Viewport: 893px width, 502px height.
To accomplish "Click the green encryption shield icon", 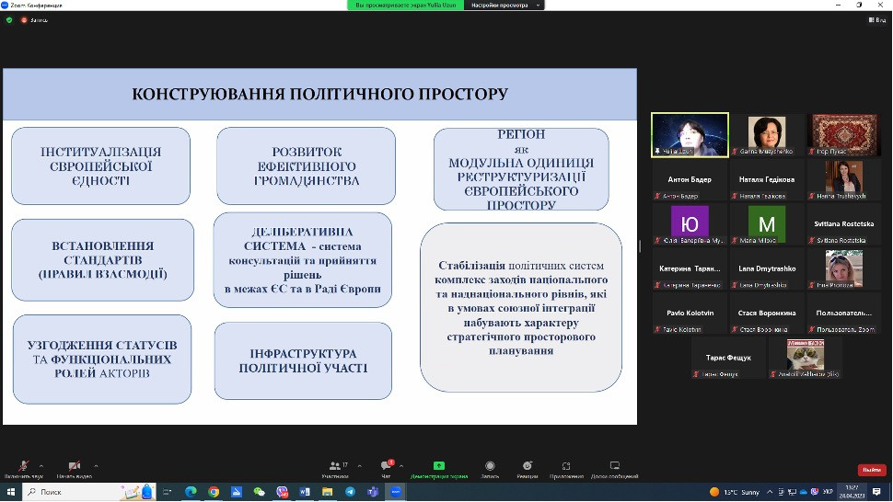I will (x=9, y=19).
